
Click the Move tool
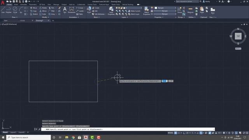pos(33,8)
